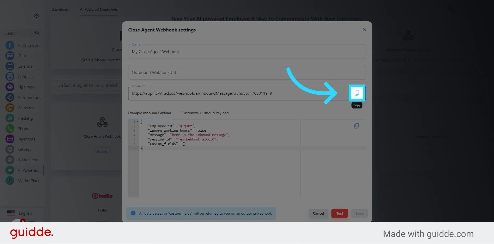This screenshot has height=244, width=494.
Task: Open the AI Chat Bot sidebar icon
Action: tap(10, 45)
